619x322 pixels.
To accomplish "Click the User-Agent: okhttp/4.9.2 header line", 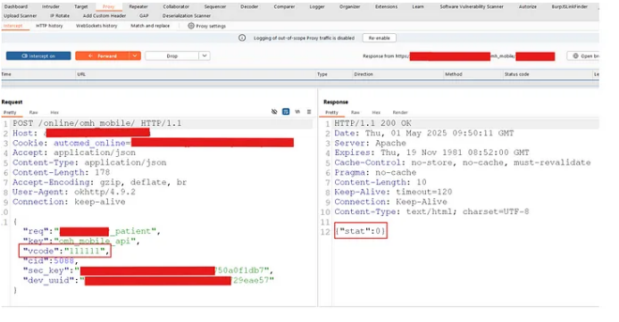I will (x=74, y=192).
